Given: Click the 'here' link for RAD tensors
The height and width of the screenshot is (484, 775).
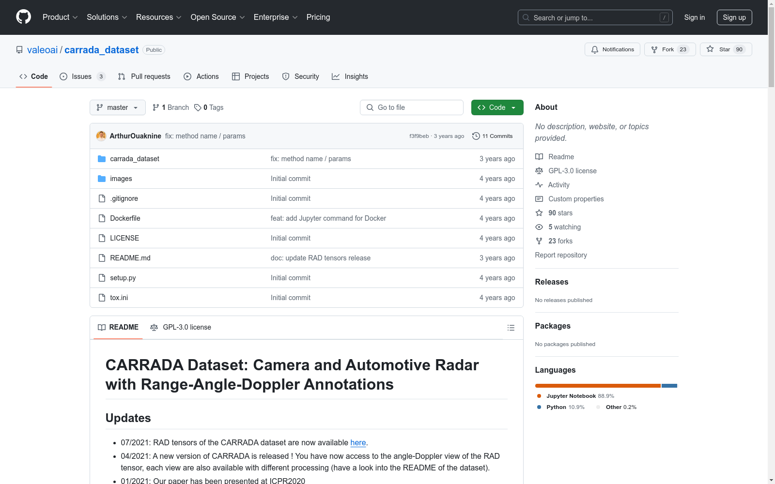Looking at the screenshot, I should (x=358, y=442).
